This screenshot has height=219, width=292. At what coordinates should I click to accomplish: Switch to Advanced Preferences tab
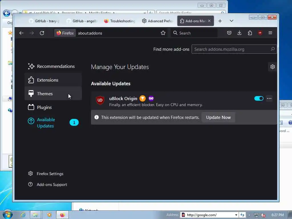157,21
